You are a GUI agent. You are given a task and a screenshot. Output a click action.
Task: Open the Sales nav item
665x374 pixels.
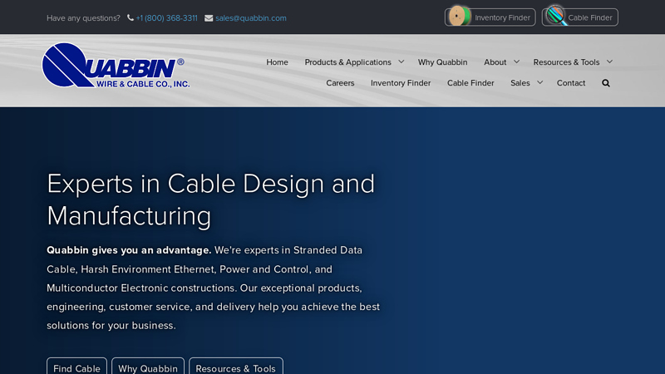[x=520, y=83]
